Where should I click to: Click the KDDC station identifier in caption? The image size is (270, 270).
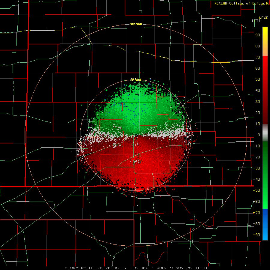click(162, 268)
